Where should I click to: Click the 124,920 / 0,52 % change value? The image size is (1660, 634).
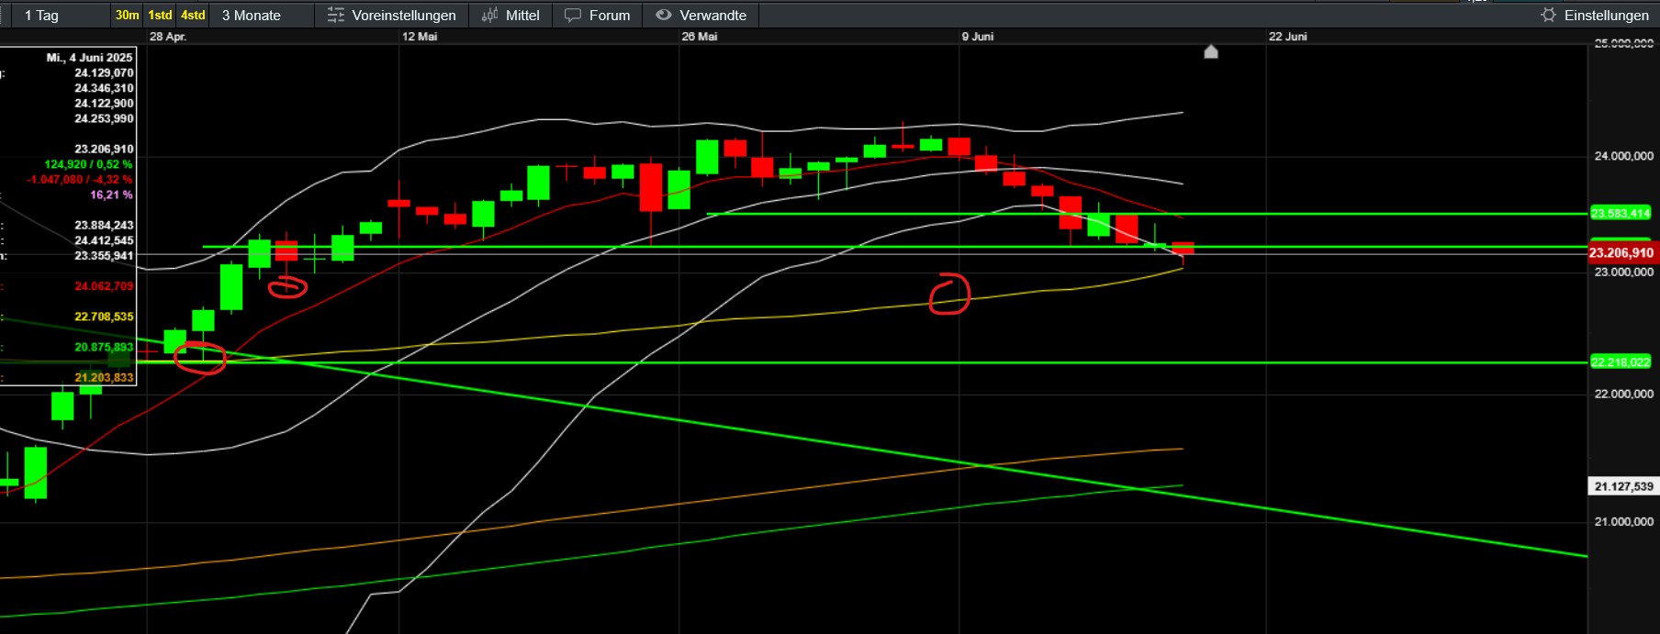(88, 165)
